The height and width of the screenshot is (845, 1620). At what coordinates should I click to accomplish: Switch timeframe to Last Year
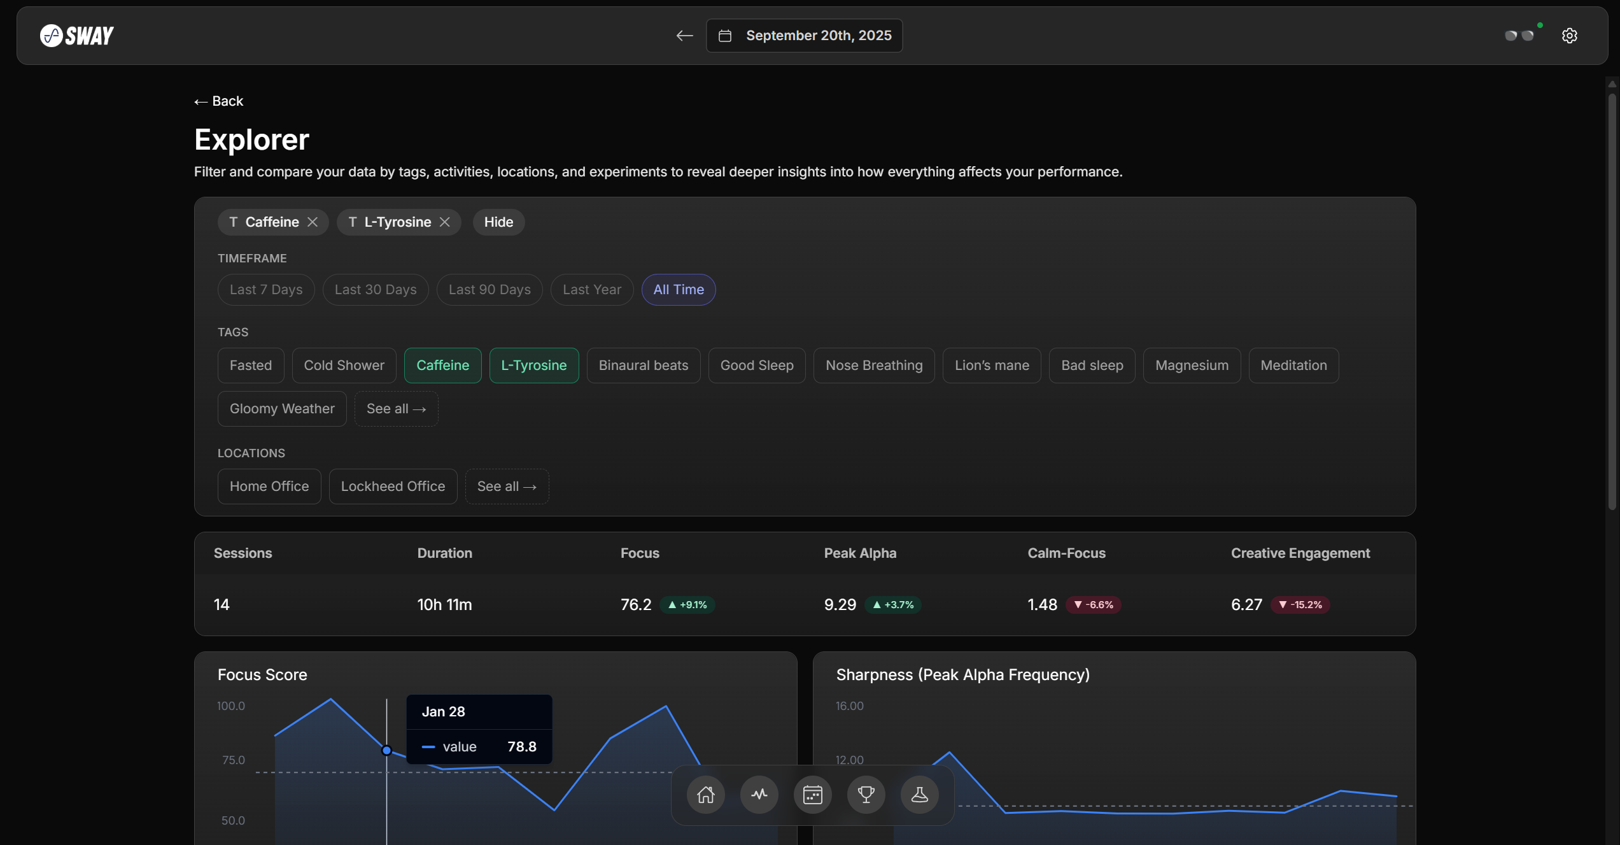tap(591, 290)
